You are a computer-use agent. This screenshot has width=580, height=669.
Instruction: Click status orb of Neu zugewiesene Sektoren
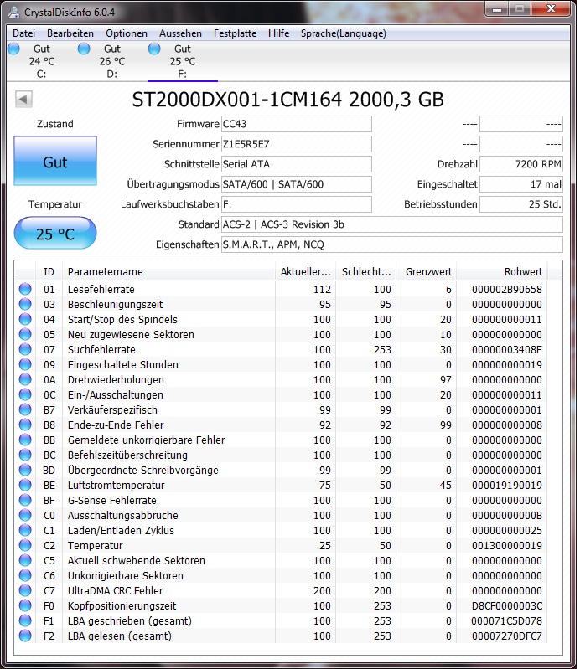click(25, 334)
